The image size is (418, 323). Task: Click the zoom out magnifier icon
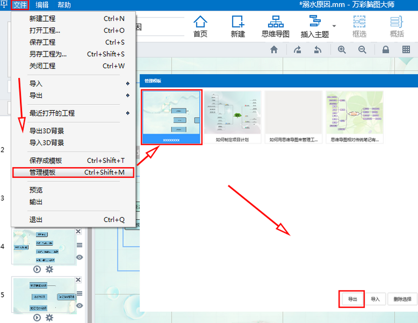(362, 50)
